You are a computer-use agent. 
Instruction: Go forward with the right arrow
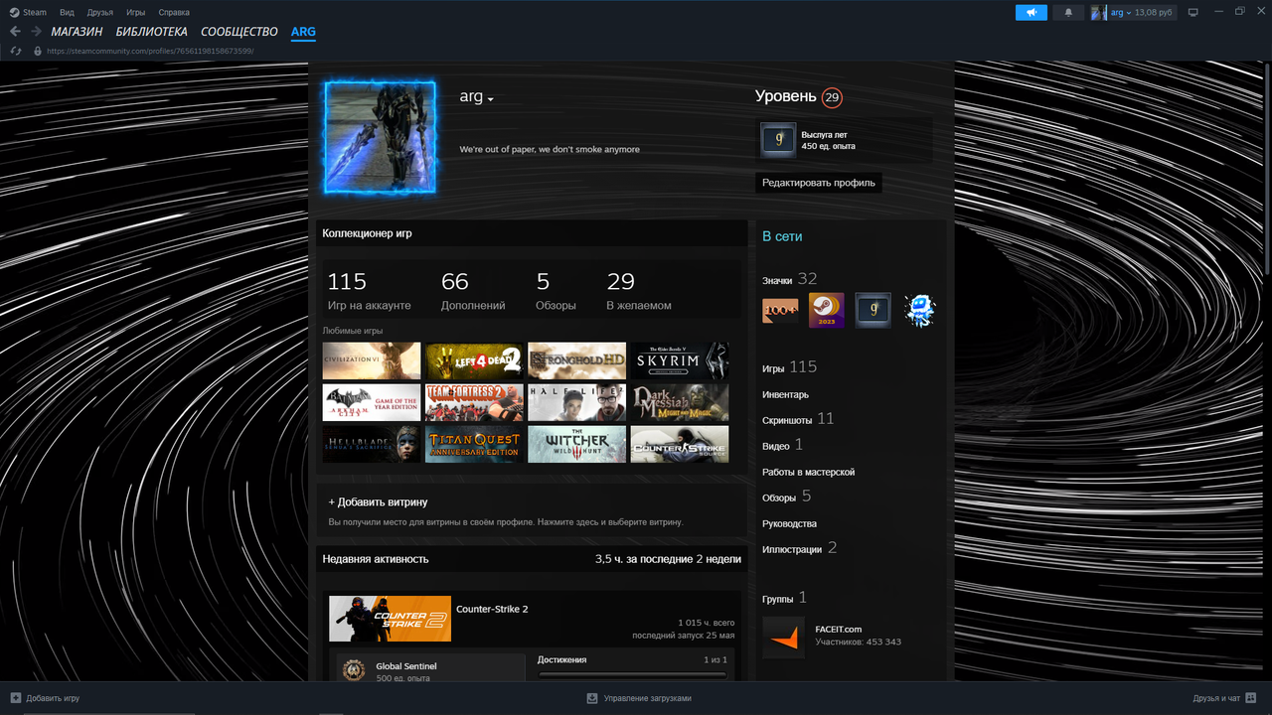36,32
